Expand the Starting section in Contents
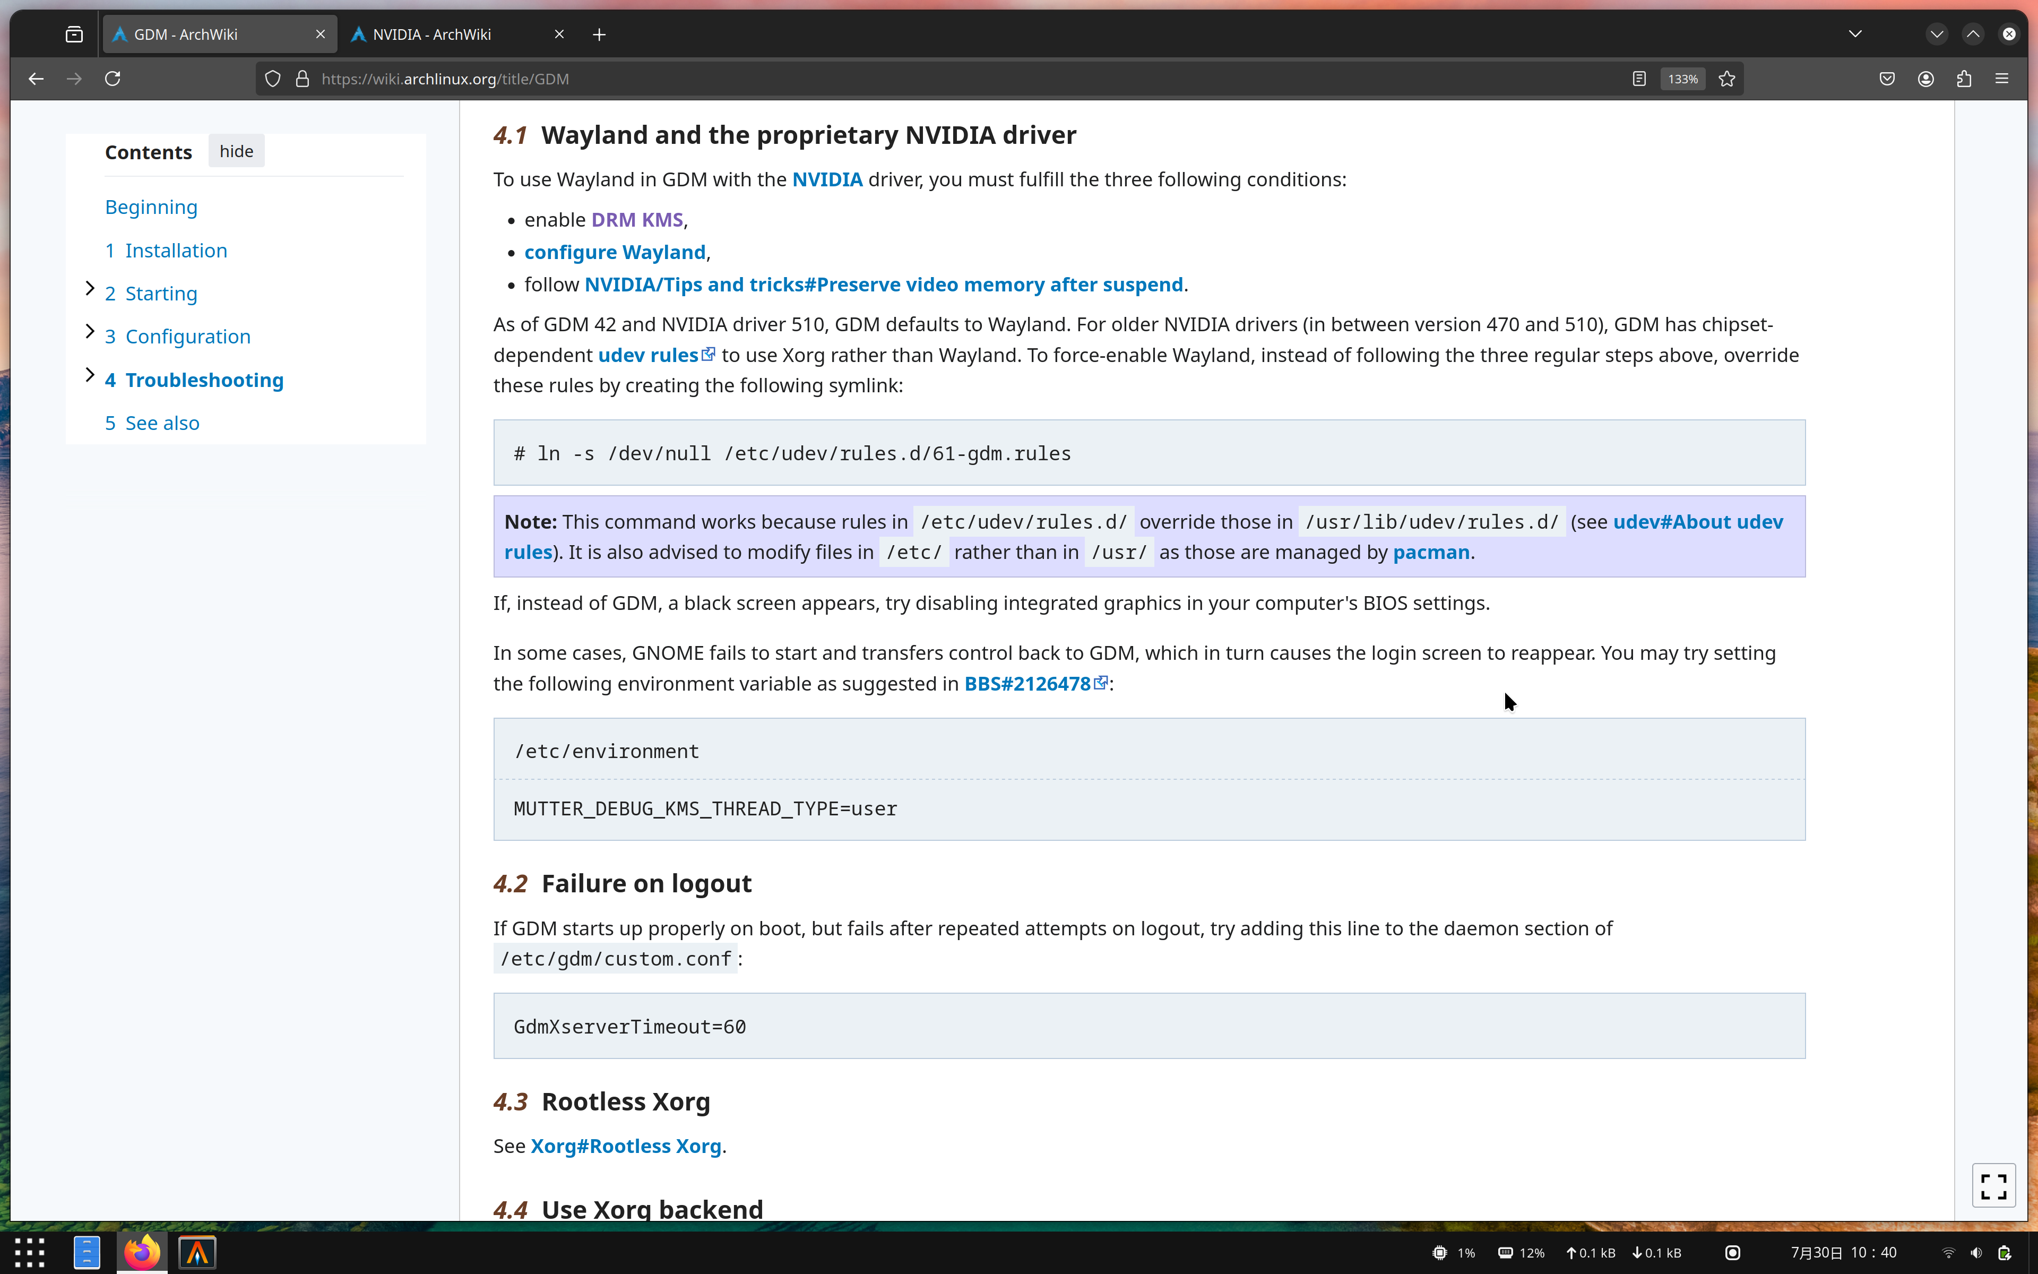 tap(90, 288)
